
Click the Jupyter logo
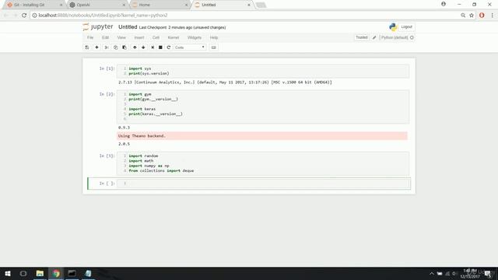98,27
